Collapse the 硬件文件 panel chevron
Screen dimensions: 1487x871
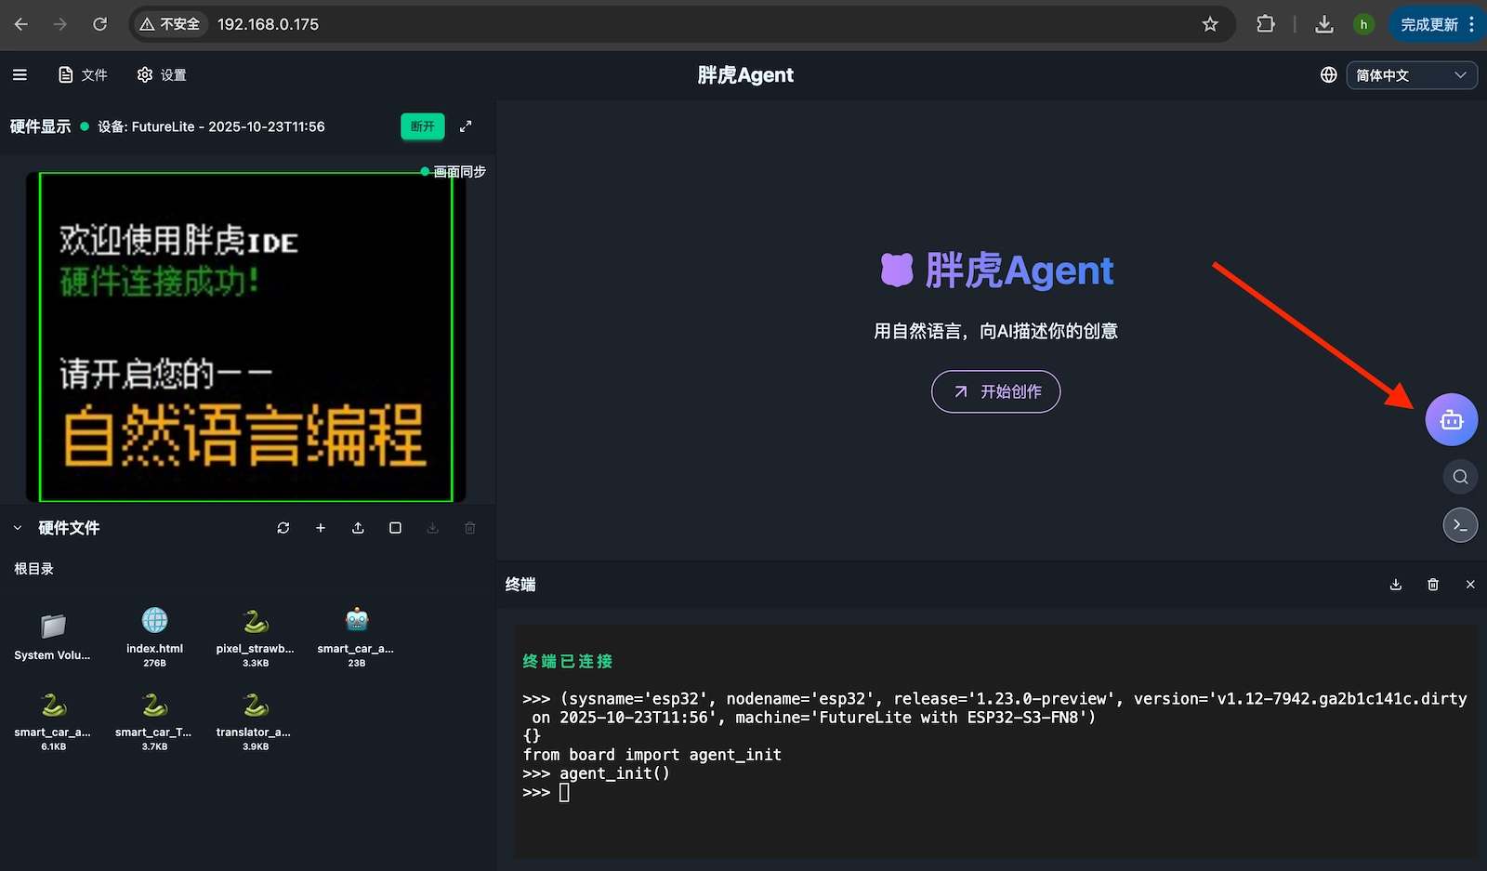(x=17, y=527)
